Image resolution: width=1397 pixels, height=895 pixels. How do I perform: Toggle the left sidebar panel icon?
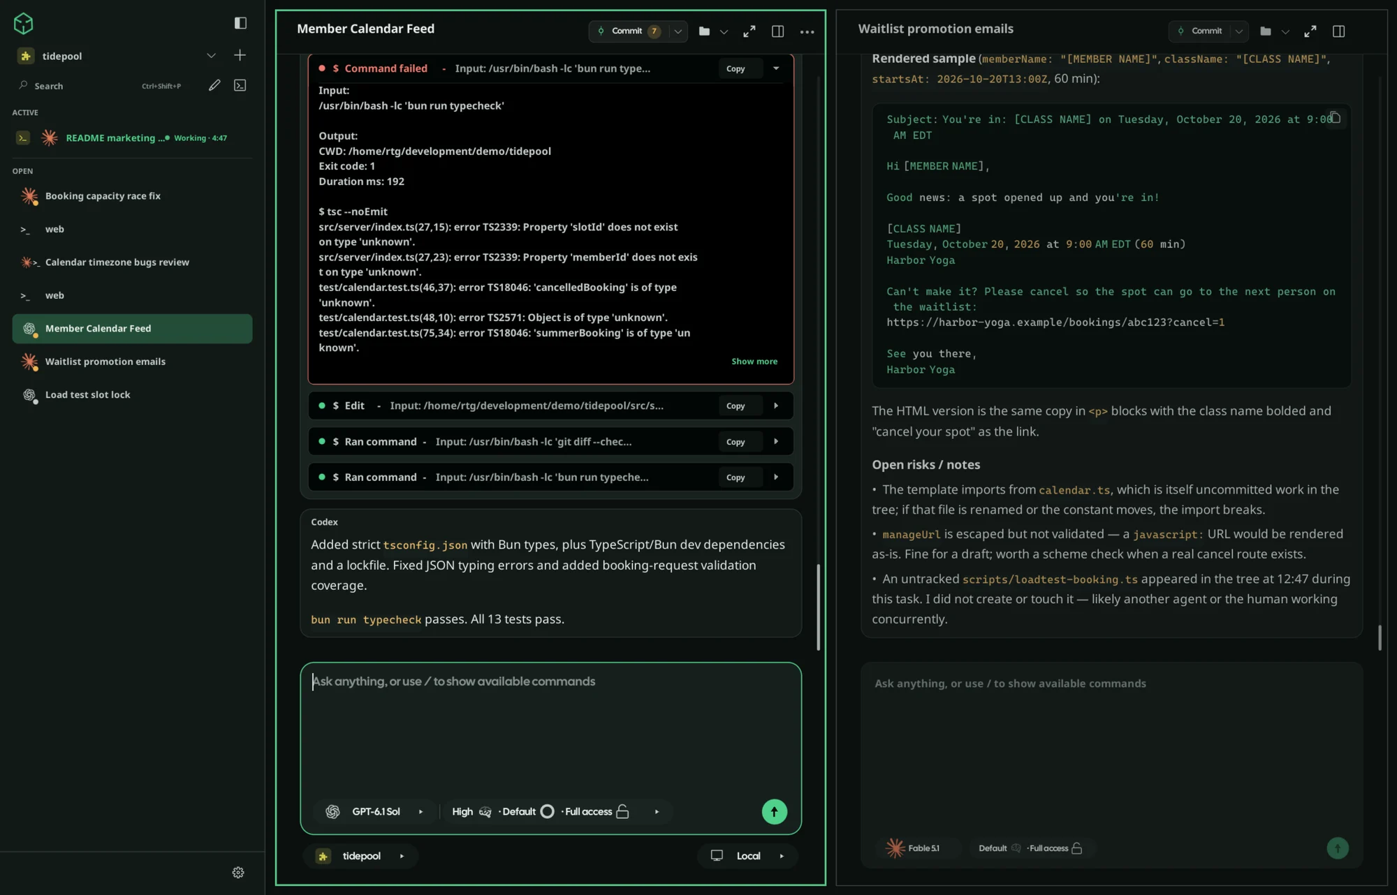240,23
